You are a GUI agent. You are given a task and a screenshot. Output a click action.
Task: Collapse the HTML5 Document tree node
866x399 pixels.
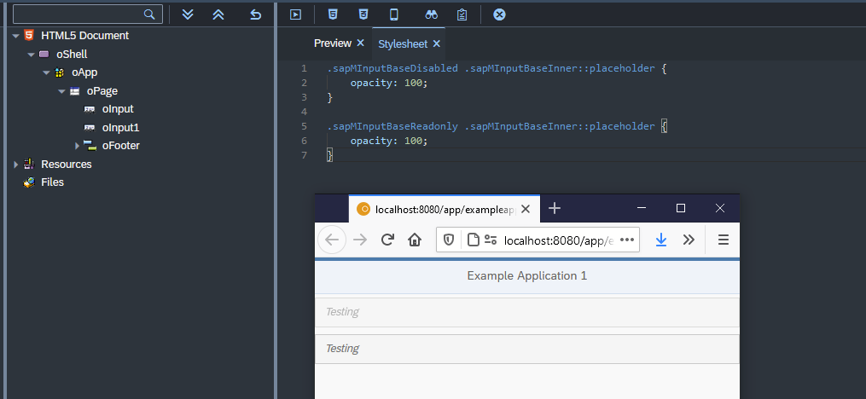(x=15, y=36)
